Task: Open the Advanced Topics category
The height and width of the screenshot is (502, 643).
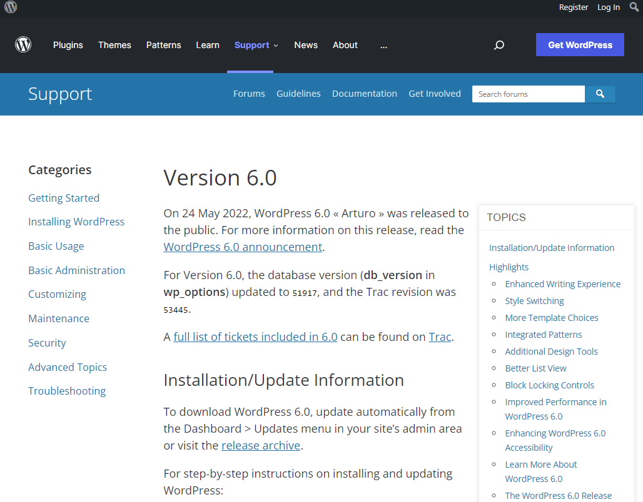Action: coord(68,367)
